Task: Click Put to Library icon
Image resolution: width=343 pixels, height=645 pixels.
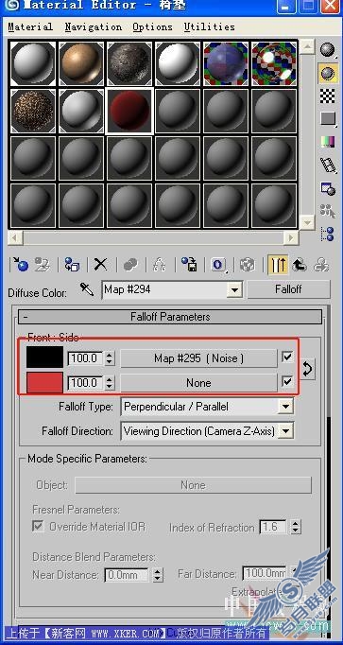Action: pos(189,264)
